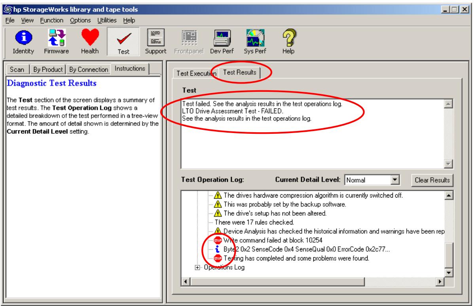
Task: Open the Health heart icon
Action: (x=90, y=42)
